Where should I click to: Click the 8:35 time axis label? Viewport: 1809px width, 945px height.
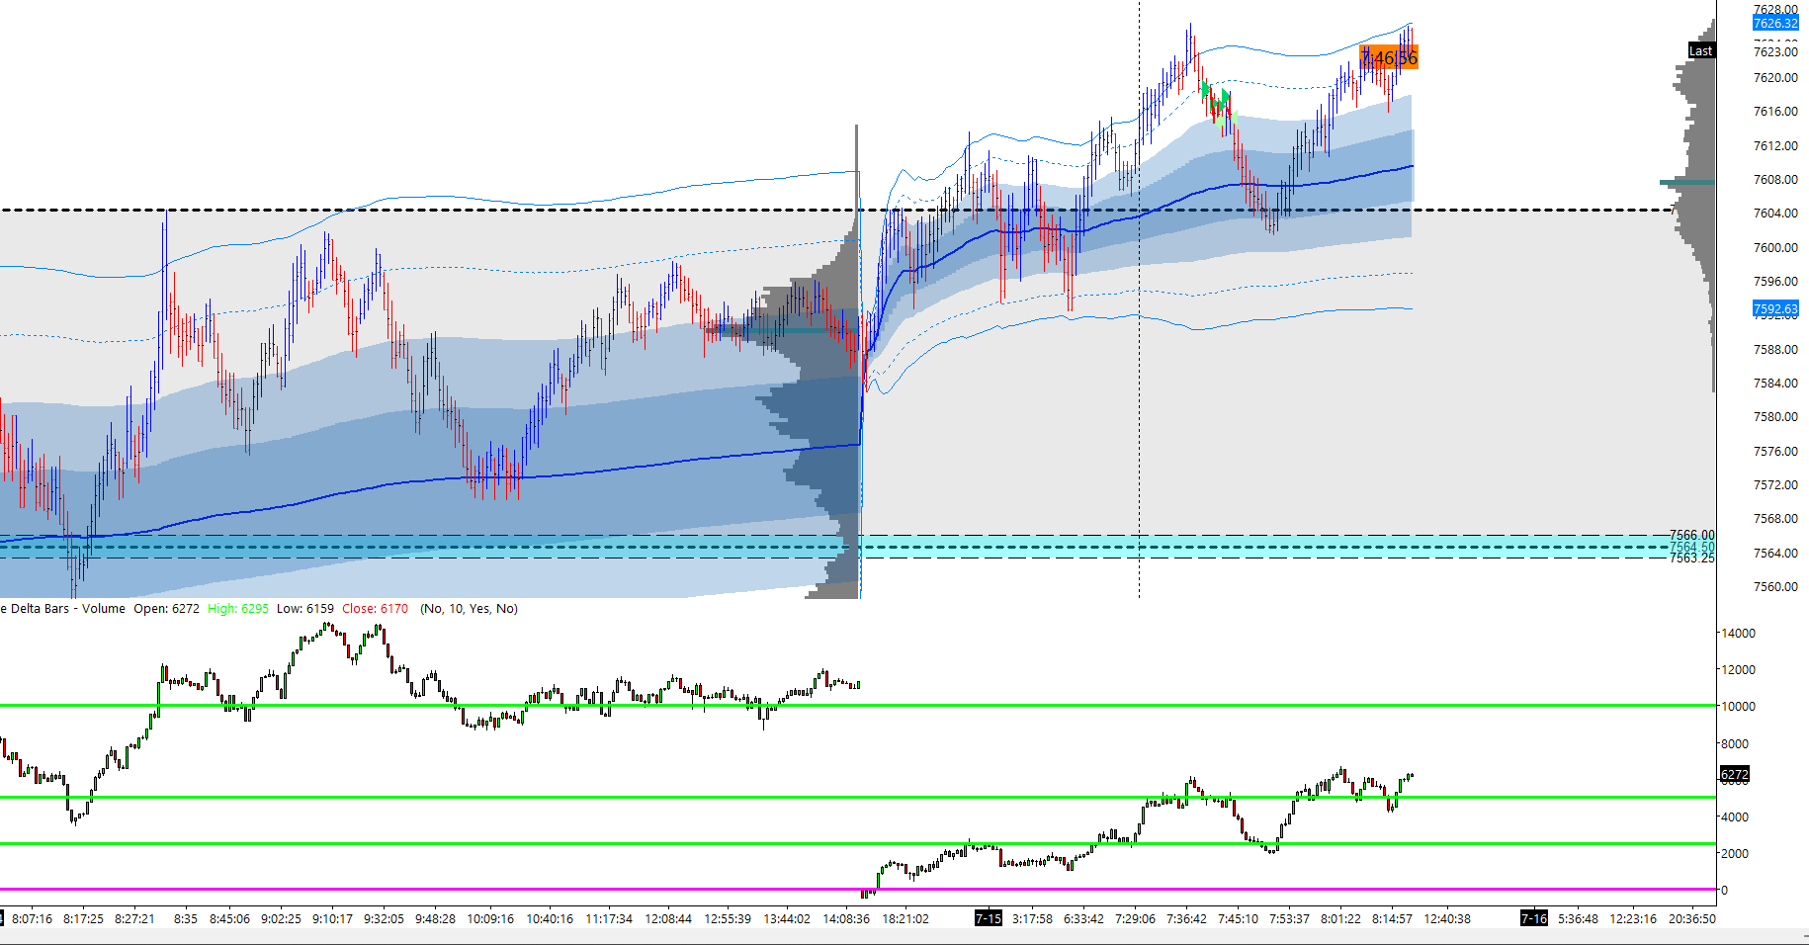(x=186, y=919)
